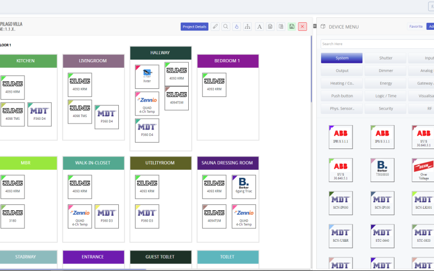
Task: Select the Kitchen MDT P360 D4
Action: [39, 114]
